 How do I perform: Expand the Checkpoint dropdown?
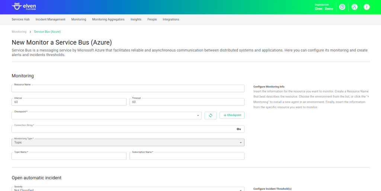point(198,116)
